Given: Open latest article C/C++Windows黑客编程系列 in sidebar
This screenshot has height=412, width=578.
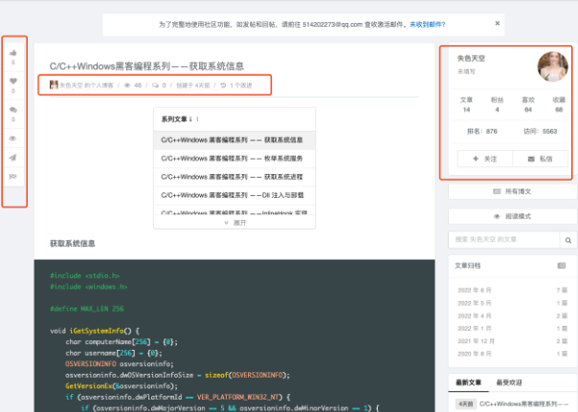Looking at the screenshot, I should coord(523,404).
